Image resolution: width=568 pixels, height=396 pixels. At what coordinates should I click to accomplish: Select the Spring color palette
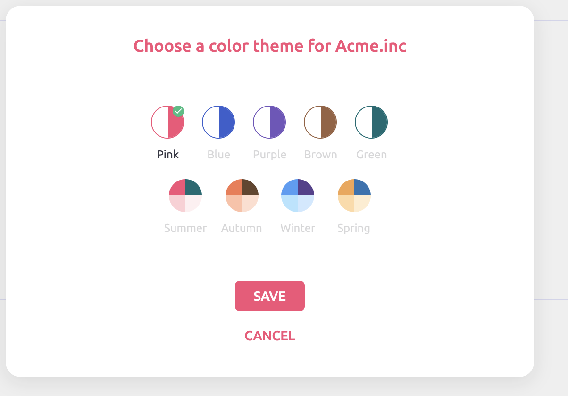(x=354, y=195)
